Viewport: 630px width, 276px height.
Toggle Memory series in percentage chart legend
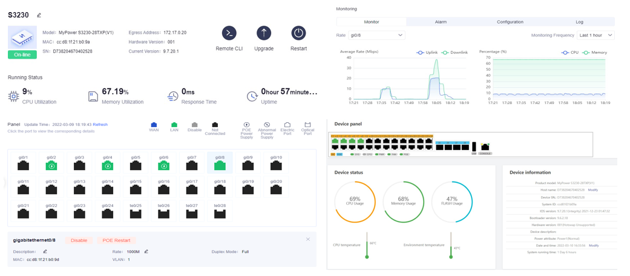click(x=594, y=53)
